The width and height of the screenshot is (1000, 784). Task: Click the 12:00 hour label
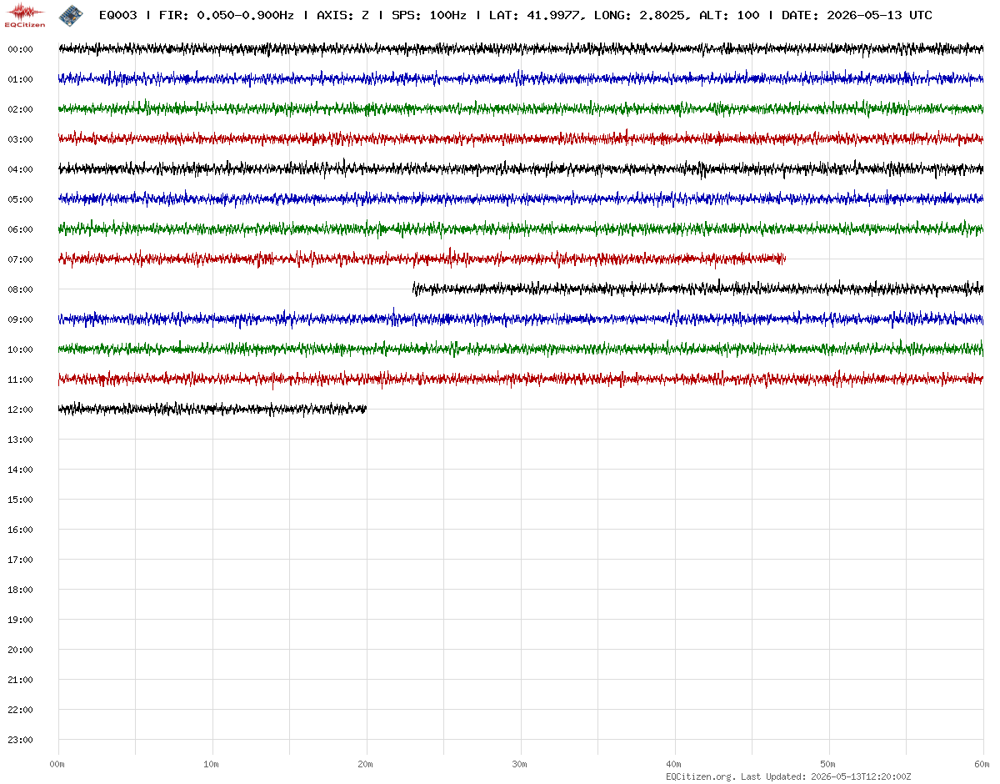20,410
